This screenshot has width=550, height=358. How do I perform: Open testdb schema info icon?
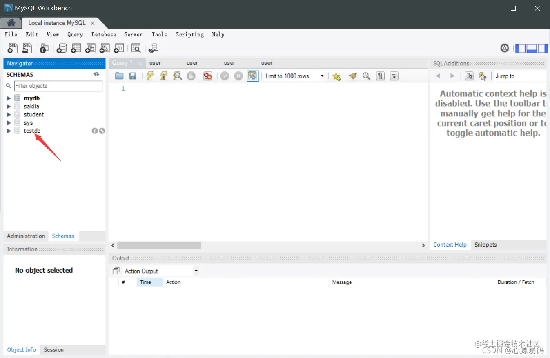(95, 131)
